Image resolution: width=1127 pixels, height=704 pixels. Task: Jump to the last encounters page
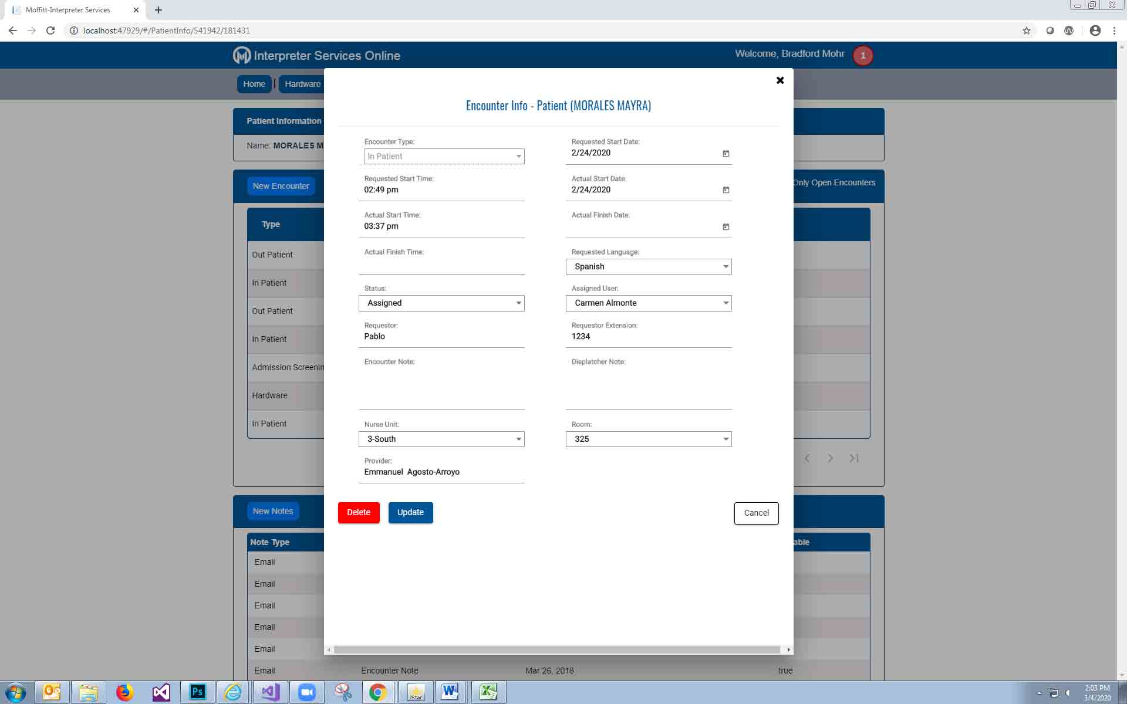(854, 458)
